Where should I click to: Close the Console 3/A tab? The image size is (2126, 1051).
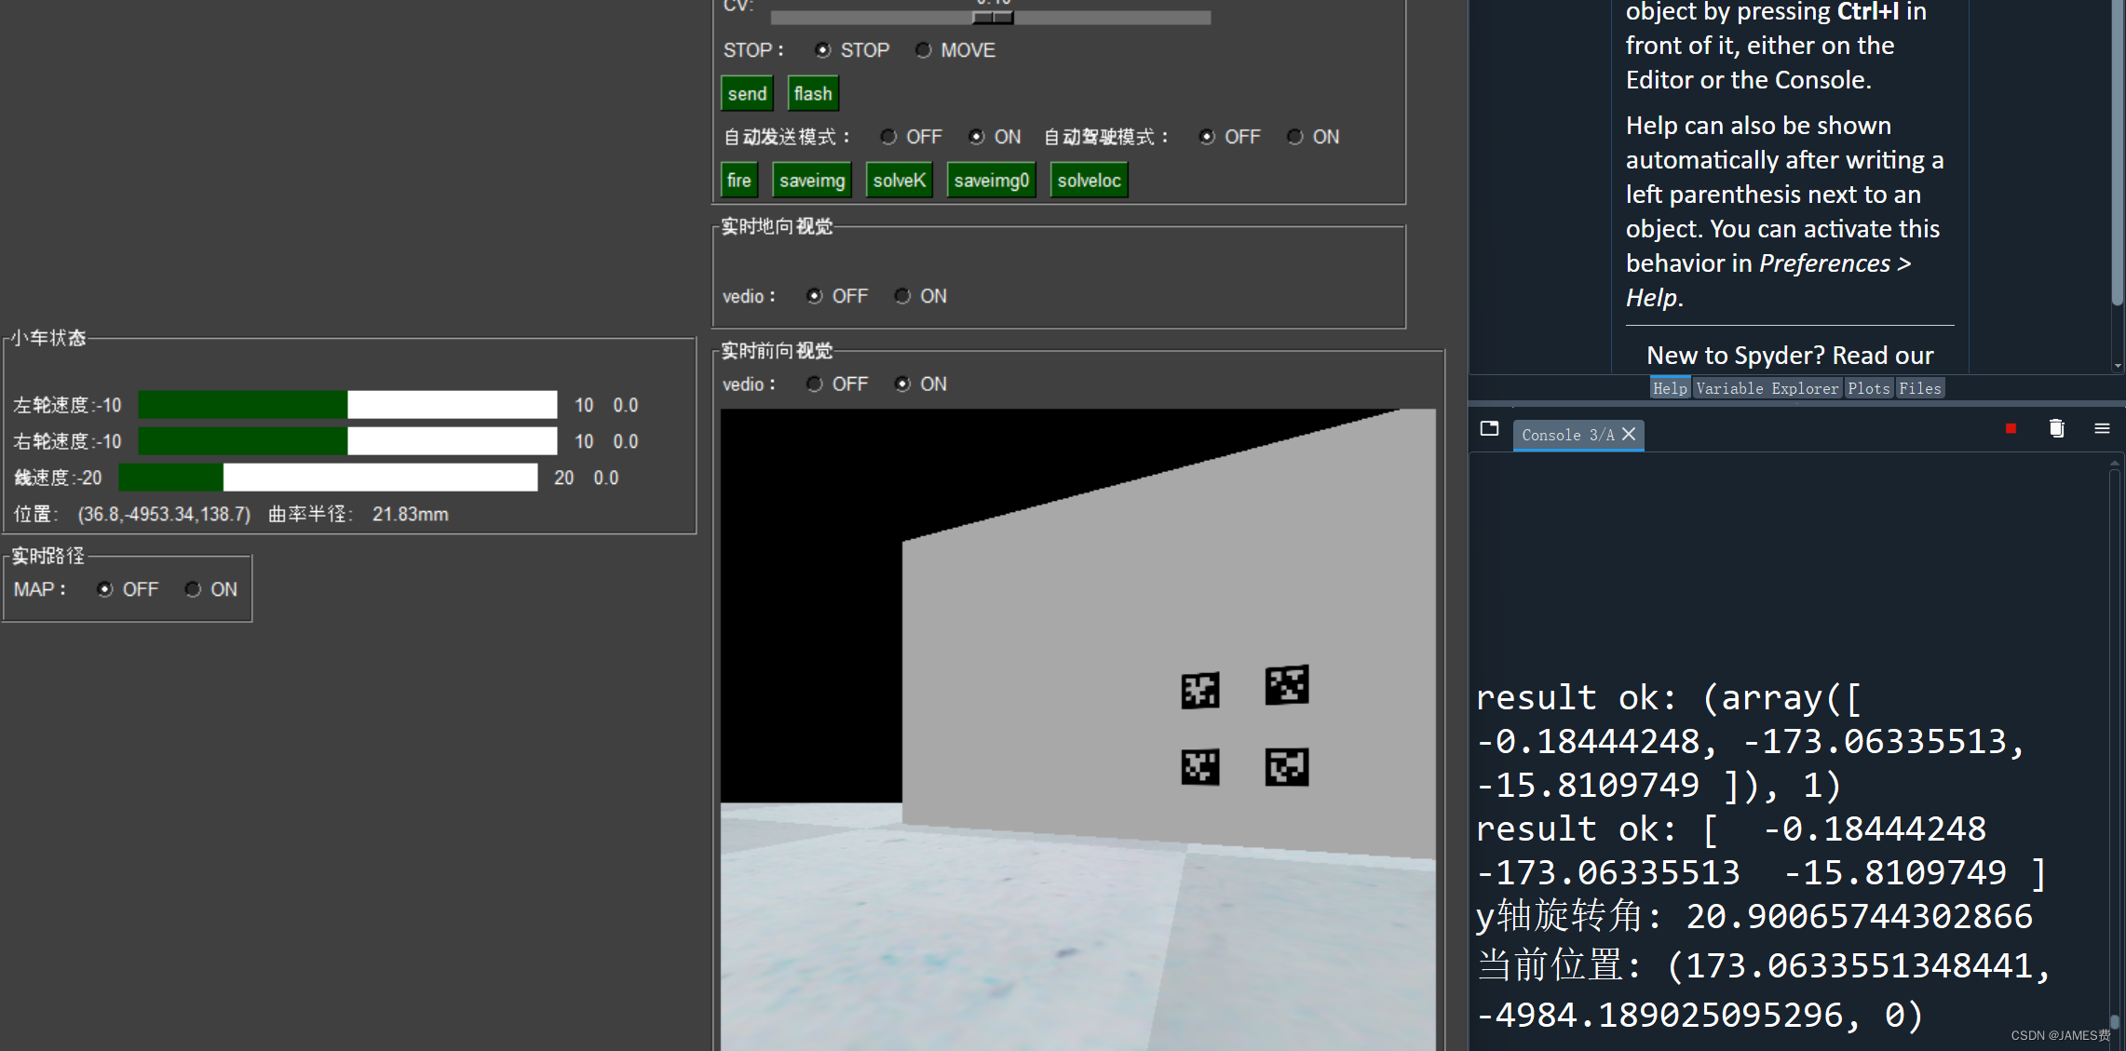[1629, 435]
